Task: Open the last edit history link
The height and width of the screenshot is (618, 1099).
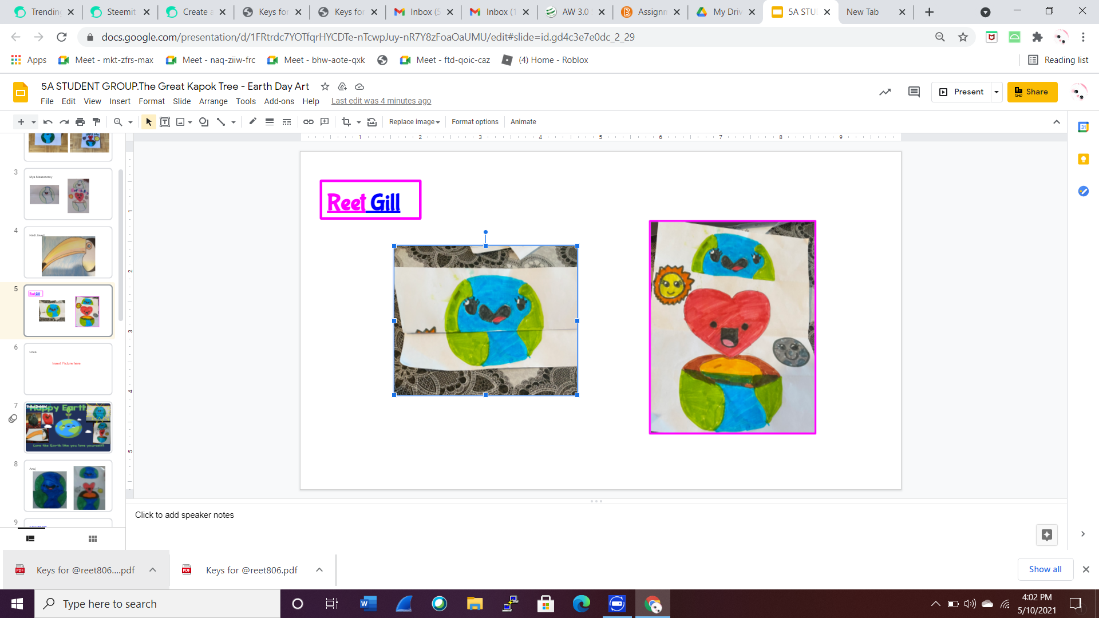Action: coord(381,101)
